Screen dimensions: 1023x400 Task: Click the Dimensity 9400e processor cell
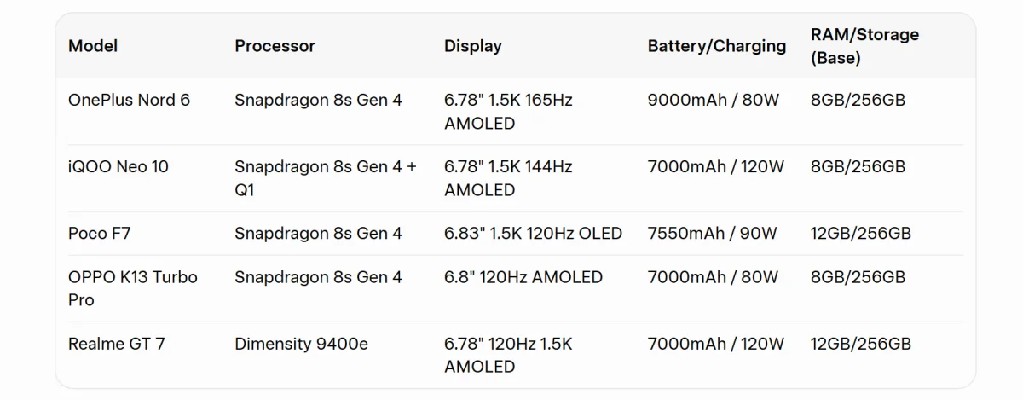click(x=302, y=344)
